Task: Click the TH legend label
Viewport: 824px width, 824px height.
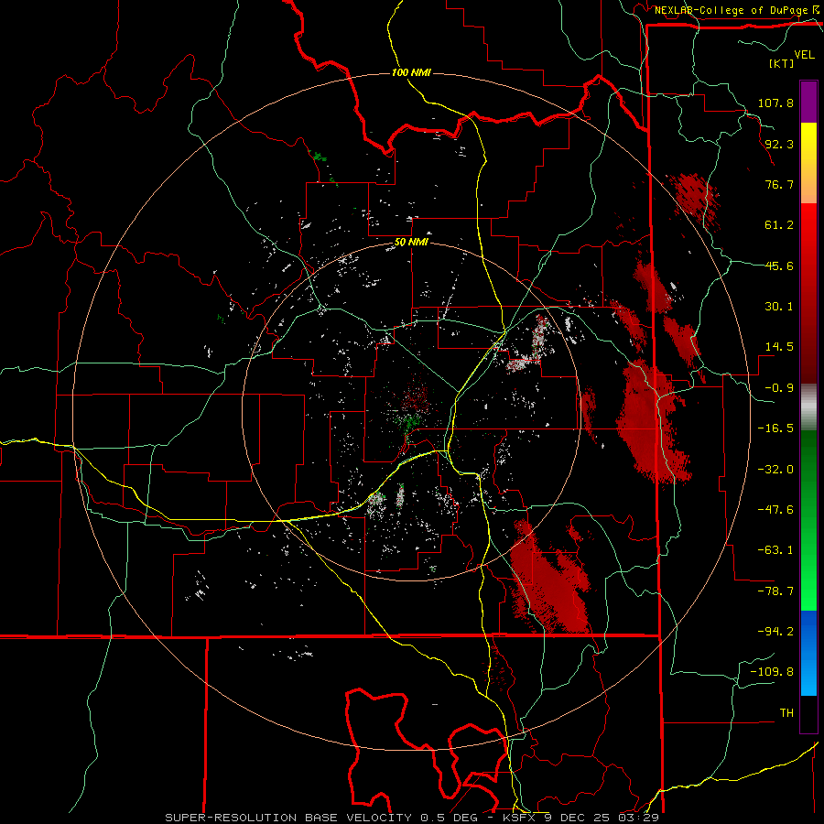Action: click(x=786, y=713)
